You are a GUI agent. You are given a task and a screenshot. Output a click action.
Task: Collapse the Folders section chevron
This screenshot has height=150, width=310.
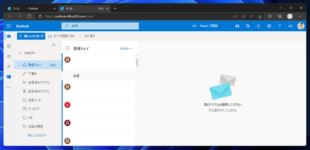[20, 53]
